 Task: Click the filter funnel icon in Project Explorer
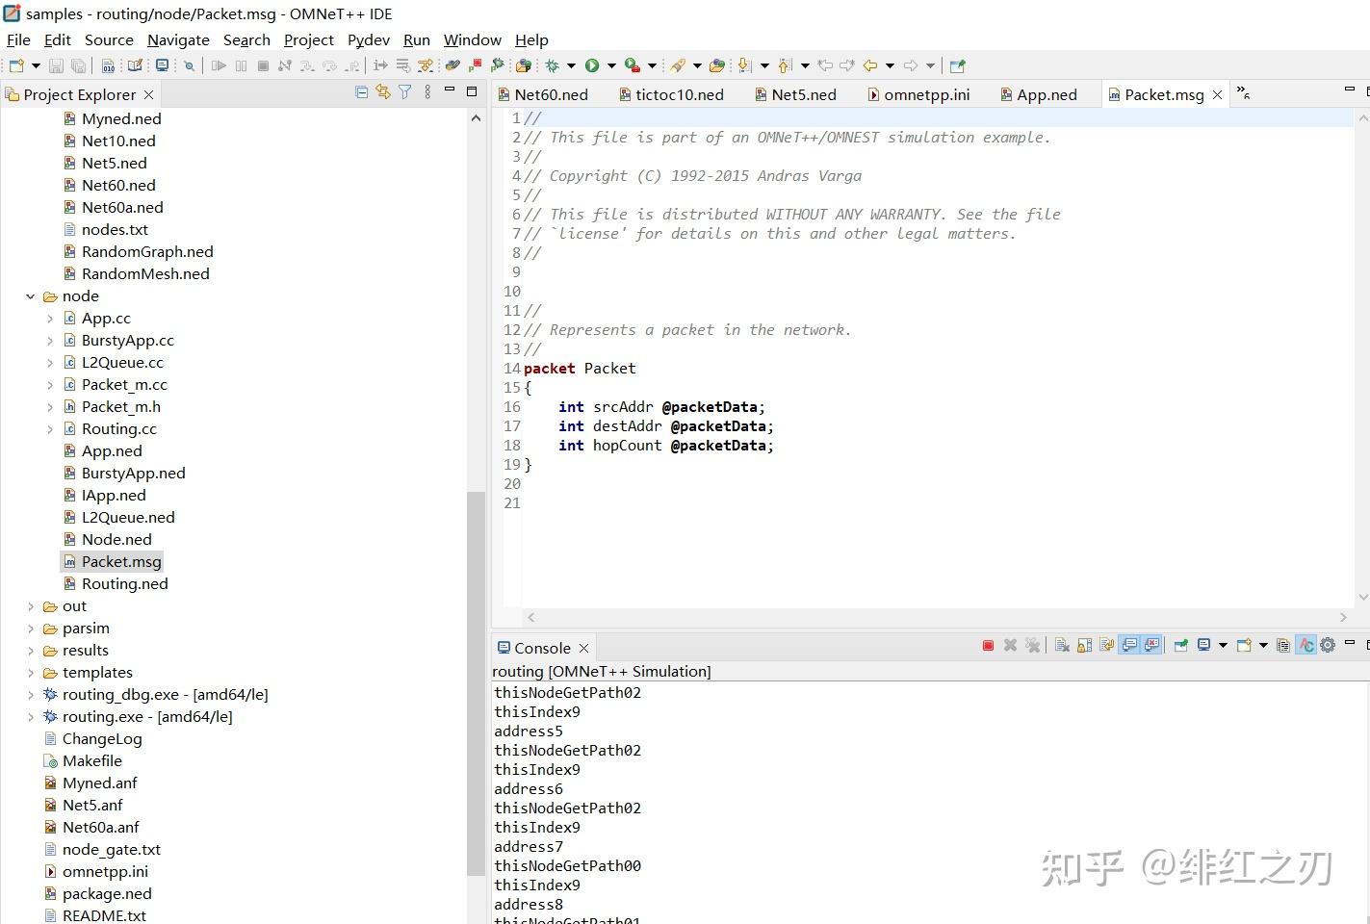point(405,92)
